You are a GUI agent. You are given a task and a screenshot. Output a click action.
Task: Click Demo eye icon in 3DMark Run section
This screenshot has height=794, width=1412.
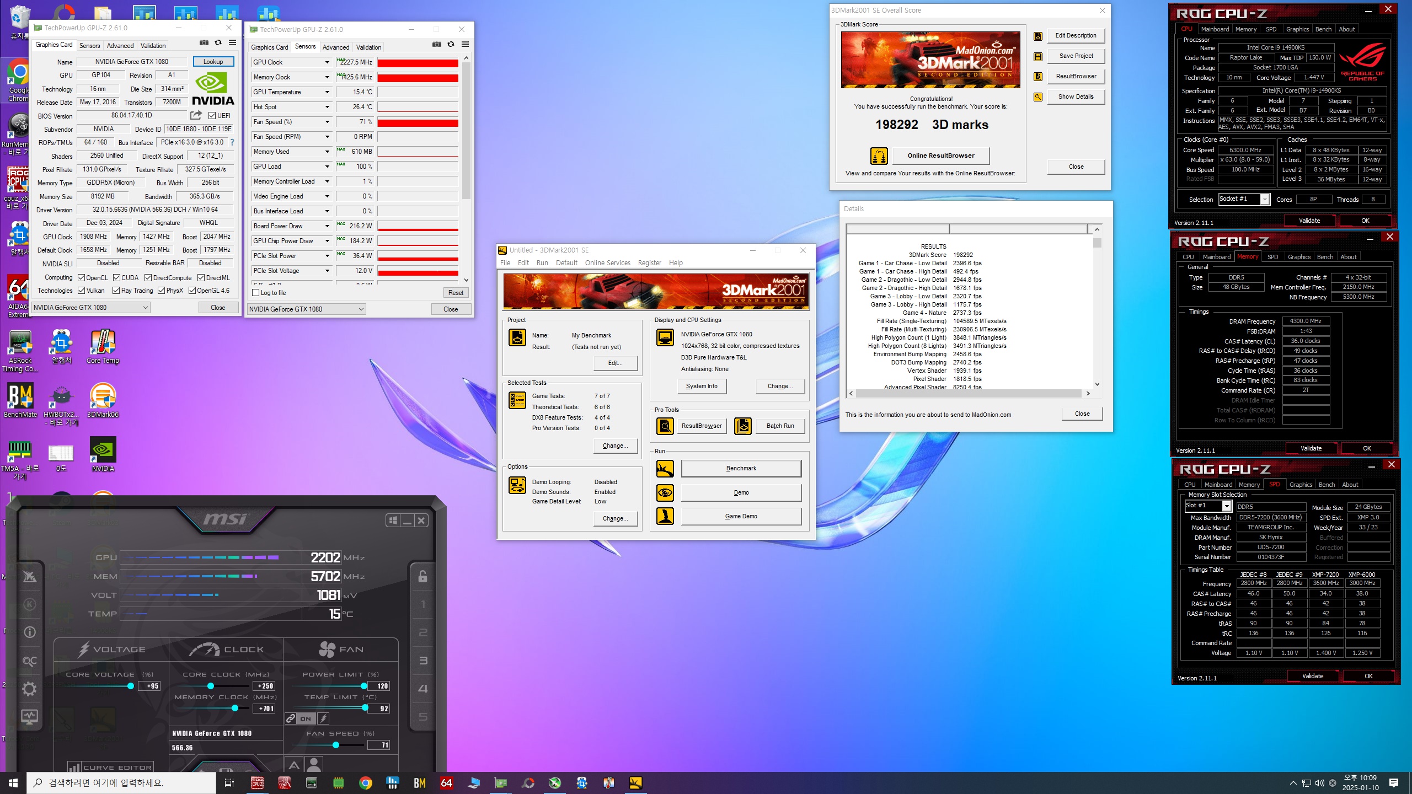pyautogui.click(x=665, y=492)
